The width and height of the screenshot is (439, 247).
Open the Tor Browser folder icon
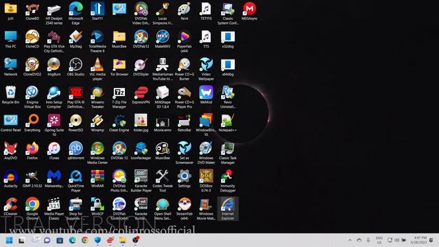119,67
